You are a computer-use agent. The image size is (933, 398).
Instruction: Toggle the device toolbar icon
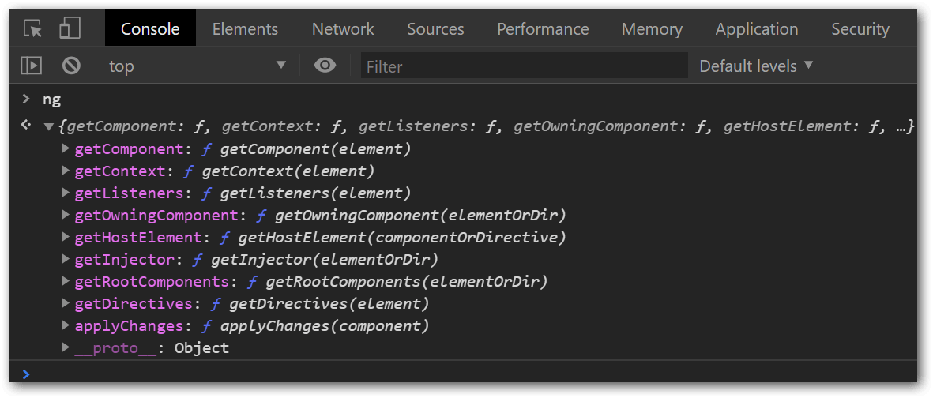[70, 29]
